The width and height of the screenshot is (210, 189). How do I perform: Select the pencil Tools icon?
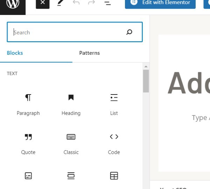point(61,3)
